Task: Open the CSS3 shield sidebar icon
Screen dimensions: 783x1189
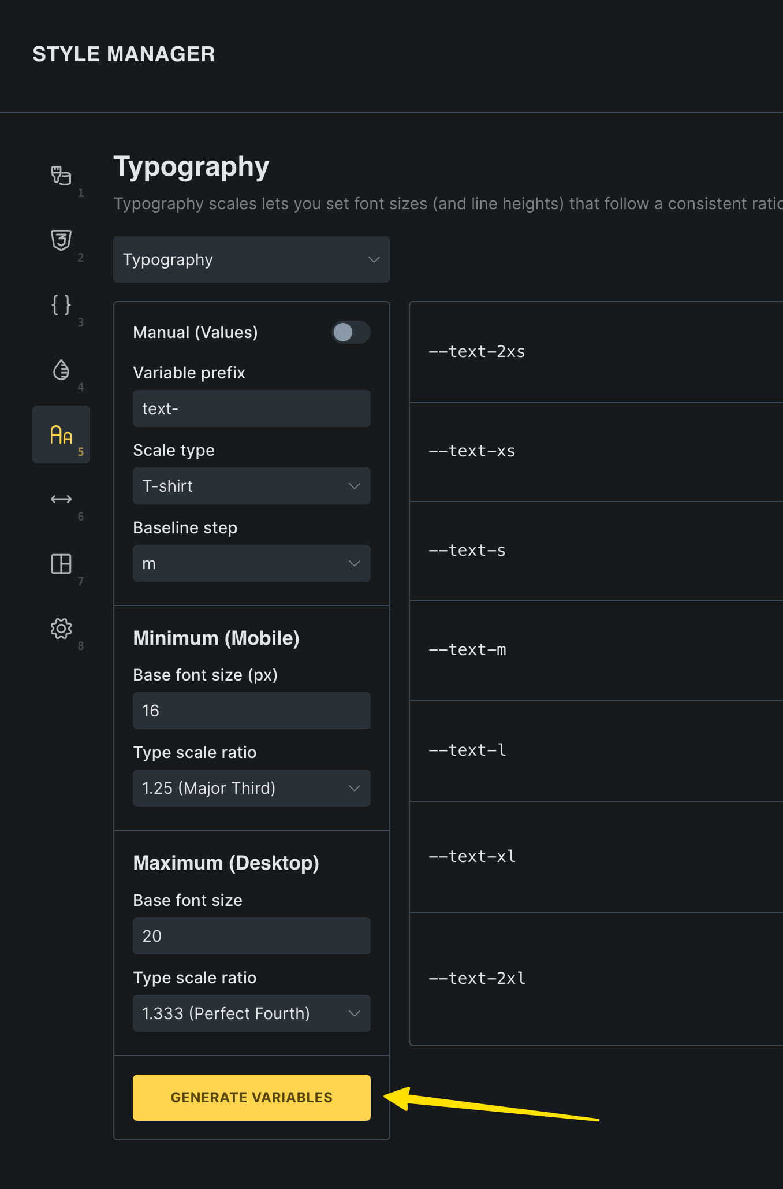Action: [x=61, y=240]
